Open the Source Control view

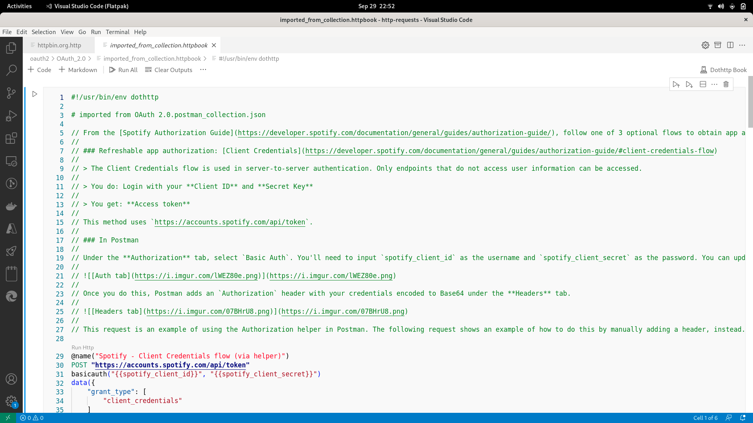pos(11,93)
